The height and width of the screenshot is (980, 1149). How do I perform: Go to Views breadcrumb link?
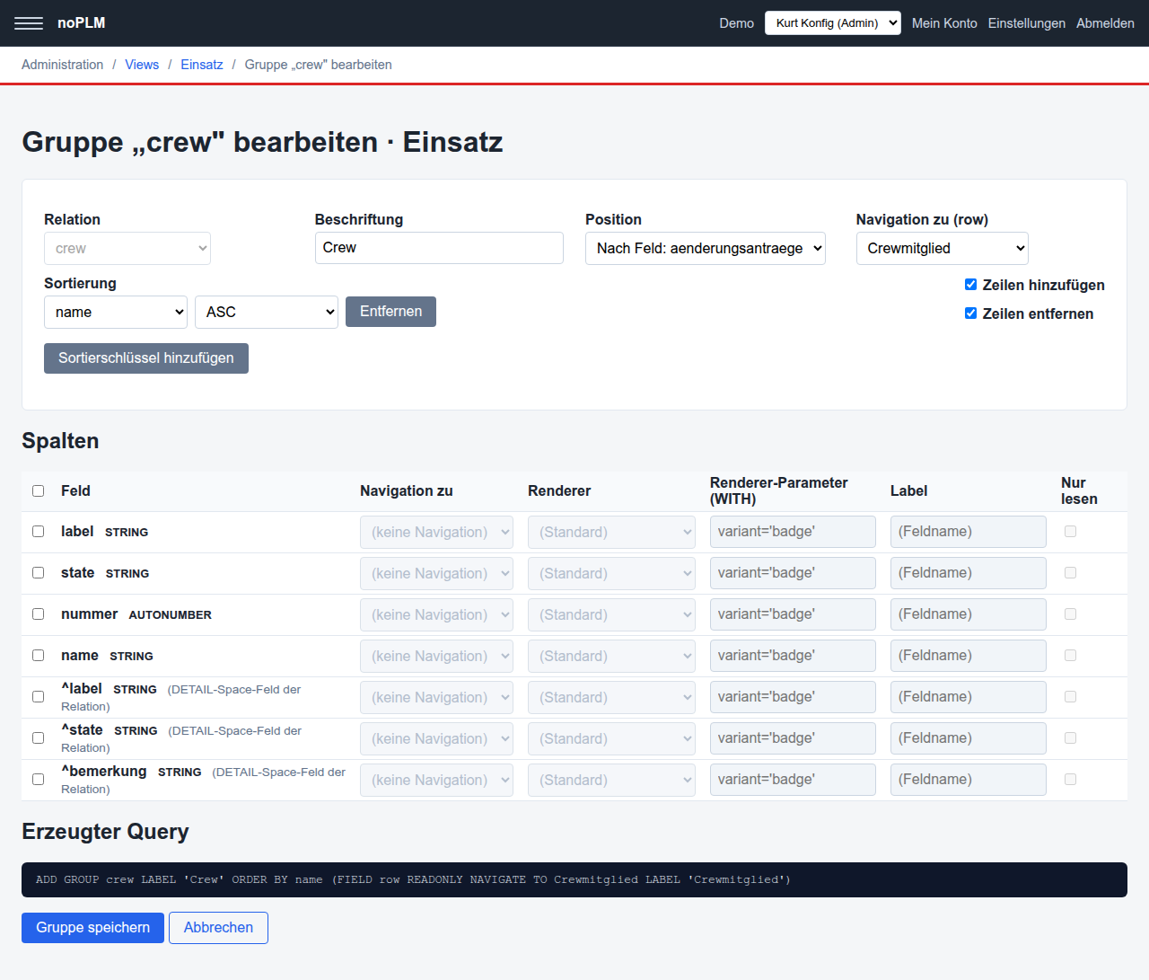pos(142,65)
